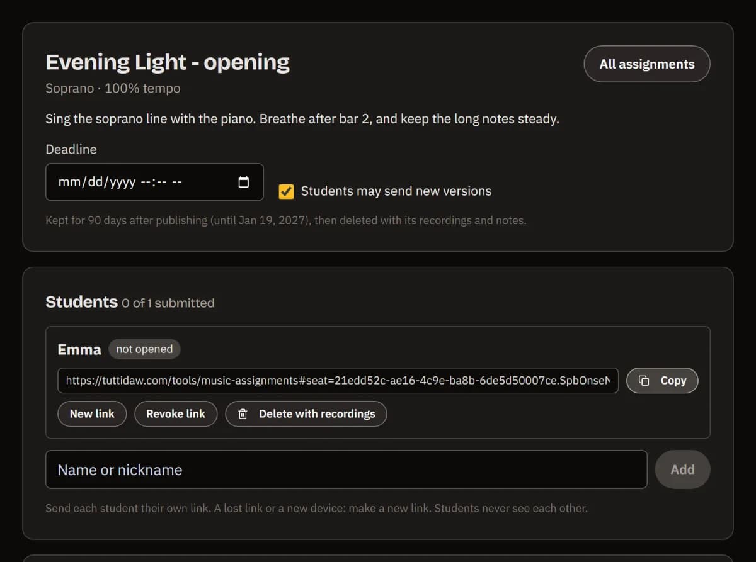Viewport: 756px width, 562px height.
Task: Revoke link for Emma
Action: (176, 414)
